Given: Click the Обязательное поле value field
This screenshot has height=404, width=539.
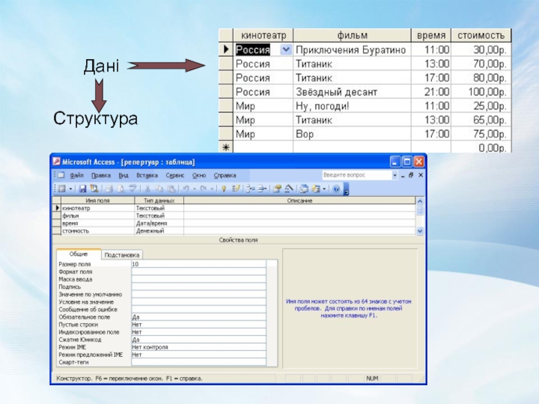Looking at the screenshot, I should [198, 316].
